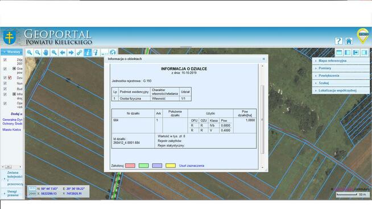Pick the red highlight color swatch
Viewport: 372px width, 209px height.
point(130,166)
